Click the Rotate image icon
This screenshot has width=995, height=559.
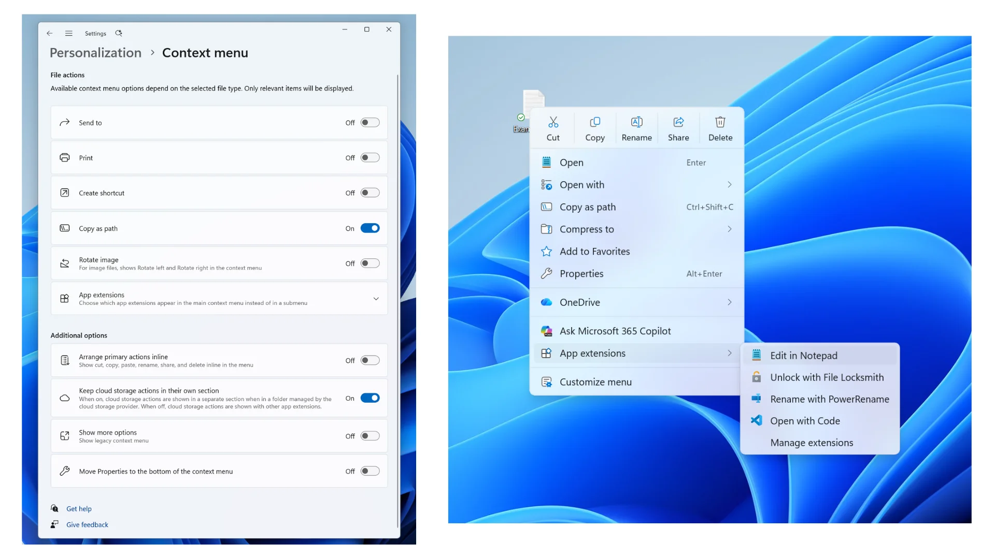(x=65, y=263)
